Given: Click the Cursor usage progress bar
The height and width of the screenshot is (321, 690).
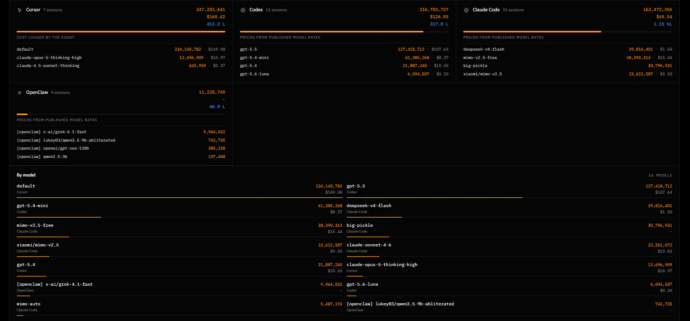Looking at the screenshot, I should click(x=121, y=32).
